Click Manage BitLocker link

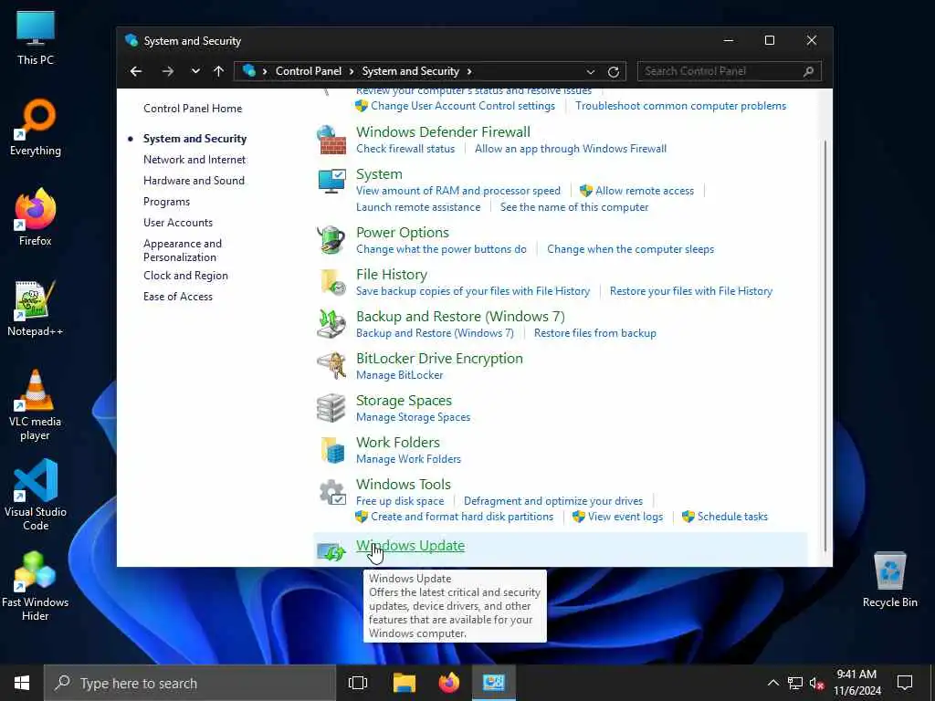(x=400, y=375)
